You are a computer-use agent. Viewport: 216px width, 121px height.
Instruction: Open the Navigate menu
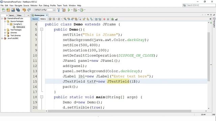[19, 5]
